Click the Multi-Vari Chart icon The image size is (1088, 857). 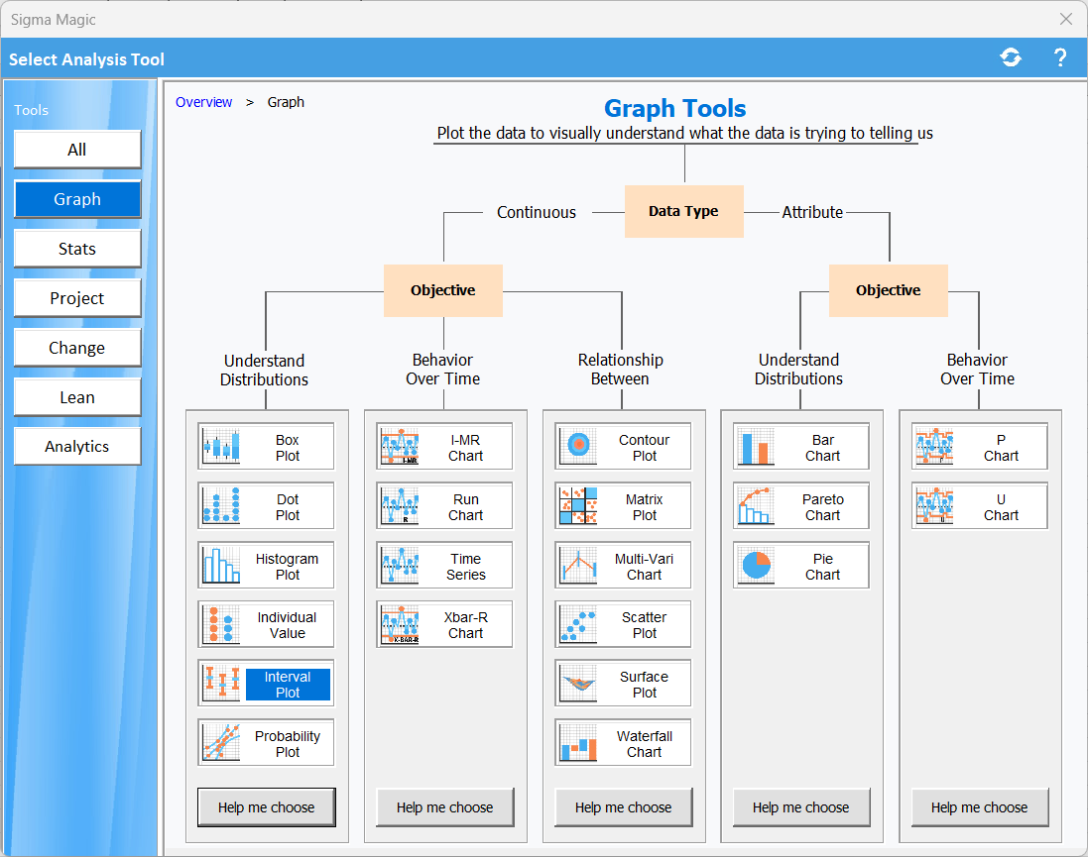pyautogui.click(x=578, y=565)
